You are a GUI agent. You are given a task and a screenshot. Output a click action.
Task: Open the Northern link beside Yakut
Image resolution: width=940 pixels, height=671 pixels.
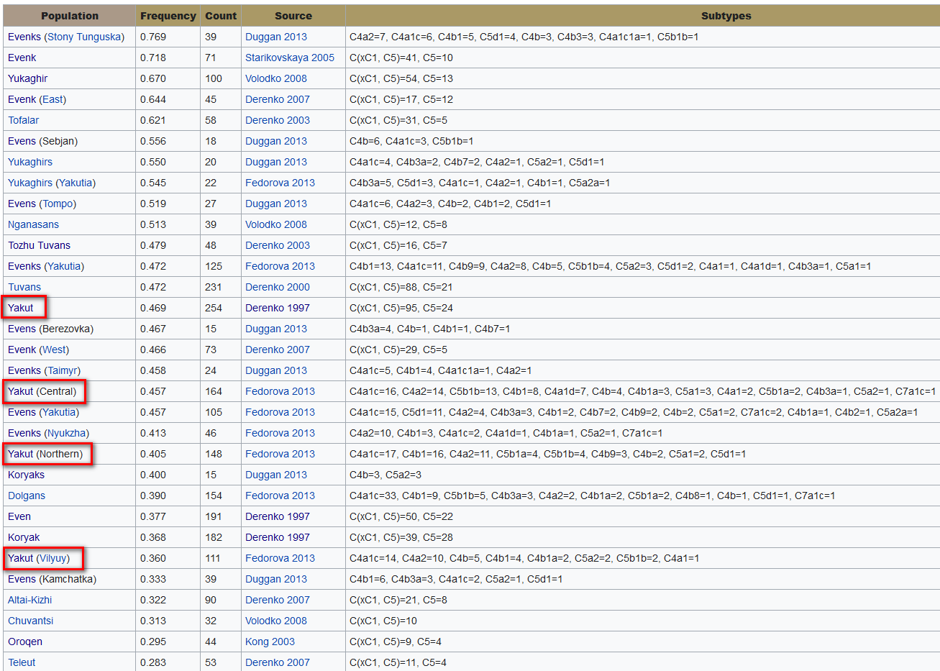coord(60,454)
